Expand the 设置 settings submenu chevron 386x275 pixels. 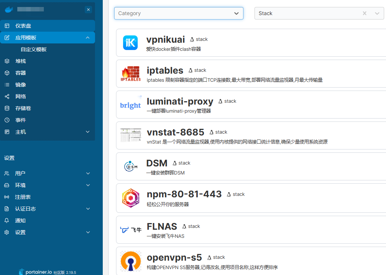[88, 232]
